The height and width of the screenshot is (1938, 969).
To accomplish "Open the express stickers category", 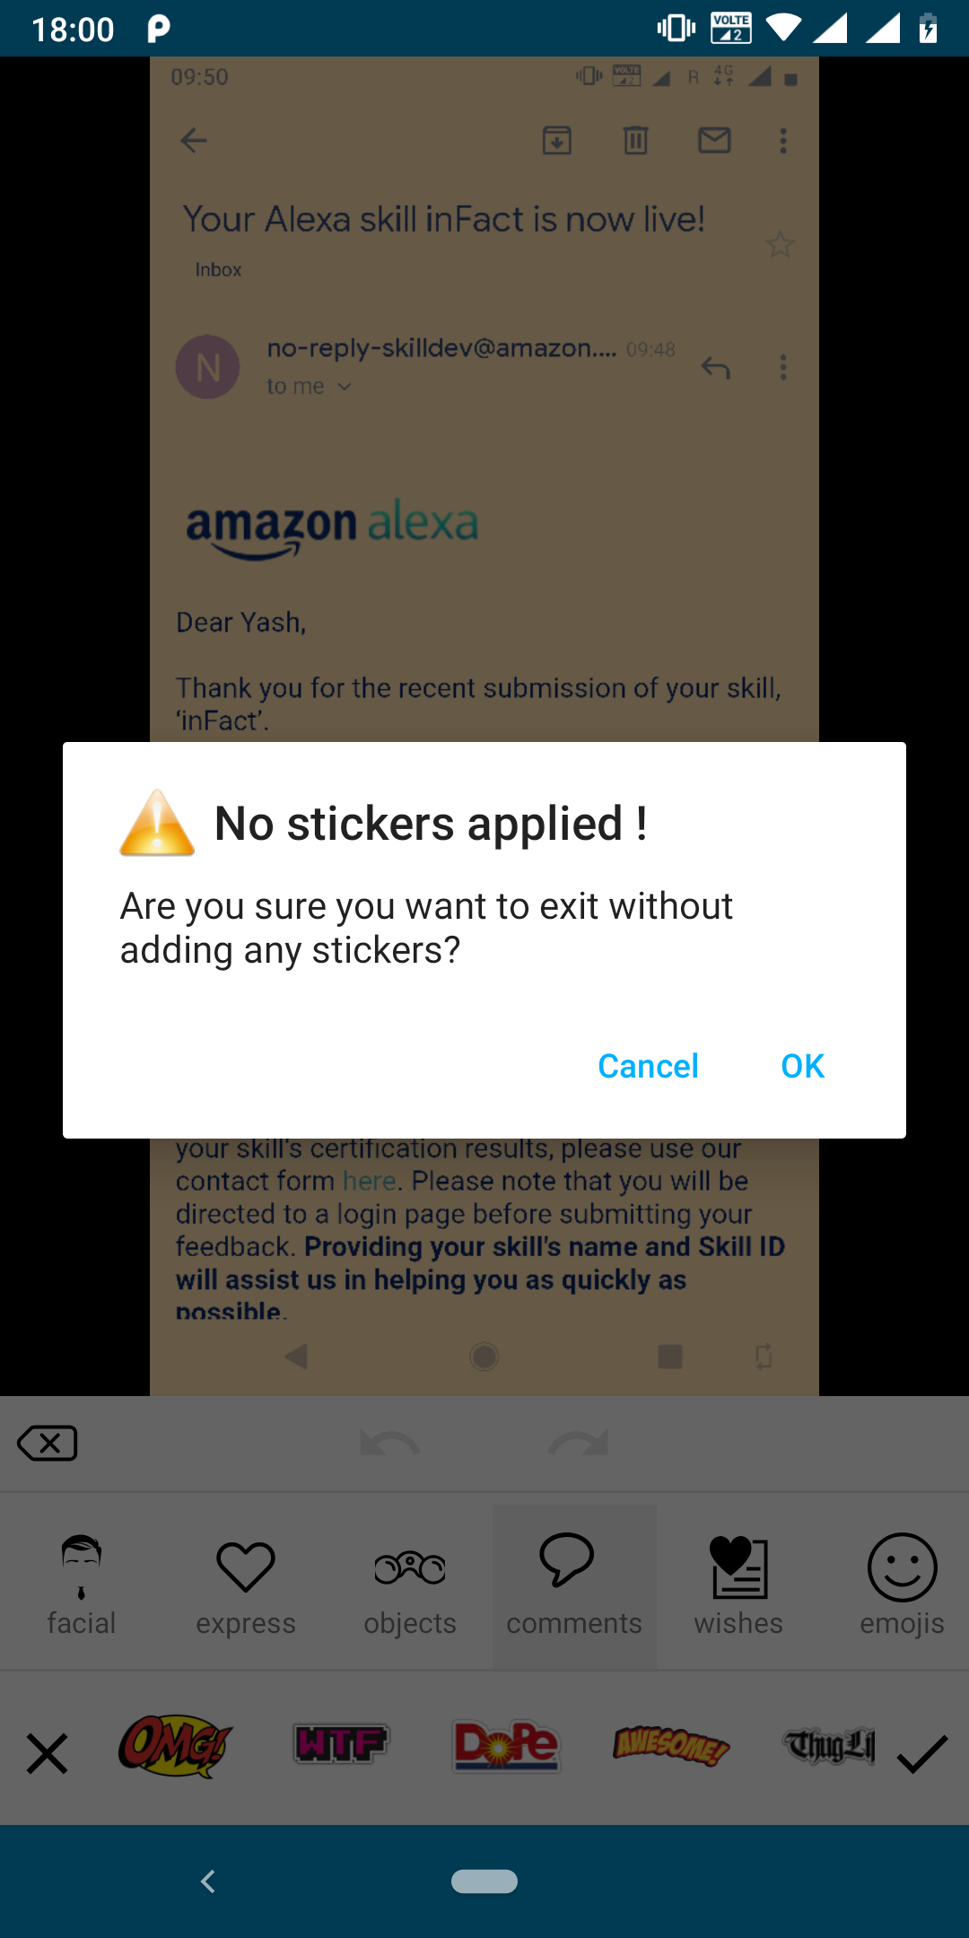I will pyautogui.click(x=246, y=1586).
